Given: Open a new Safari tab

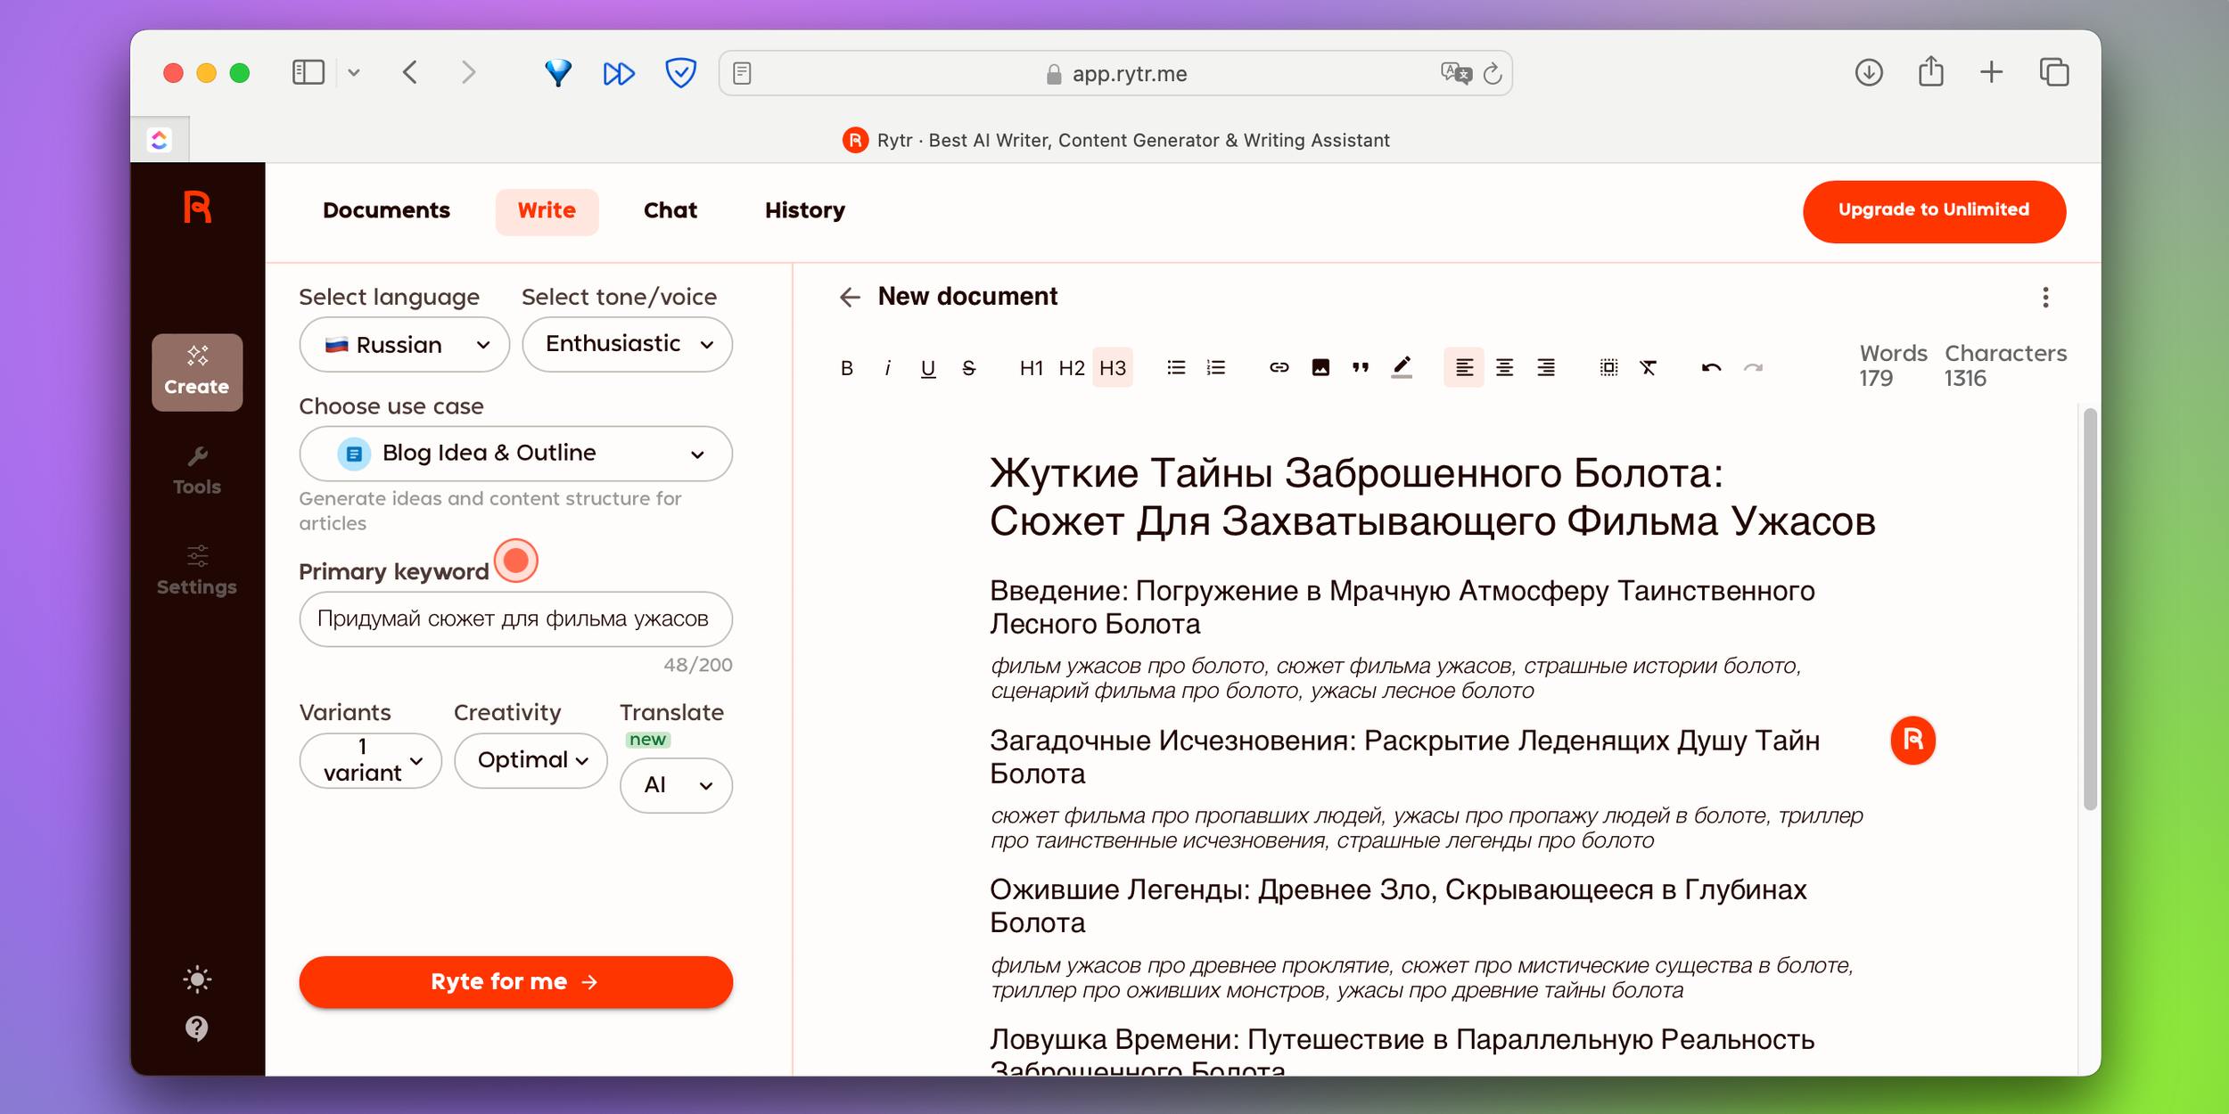Looking at the screenshot, I should click(1992, 73).
